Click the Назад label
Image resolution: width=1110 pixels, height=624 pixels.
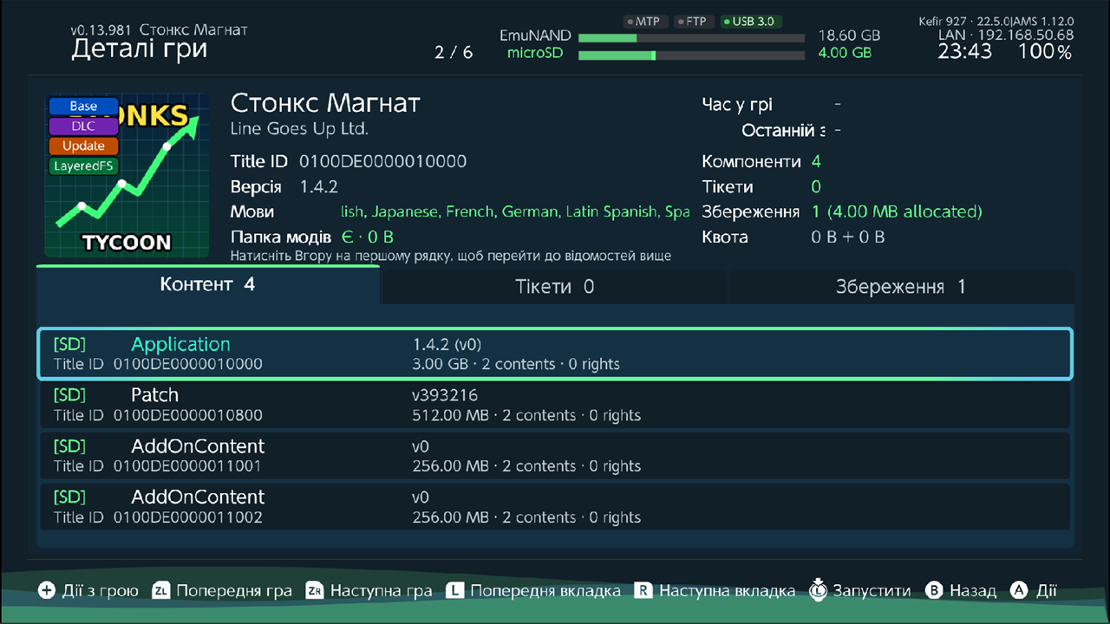(973, 591)
